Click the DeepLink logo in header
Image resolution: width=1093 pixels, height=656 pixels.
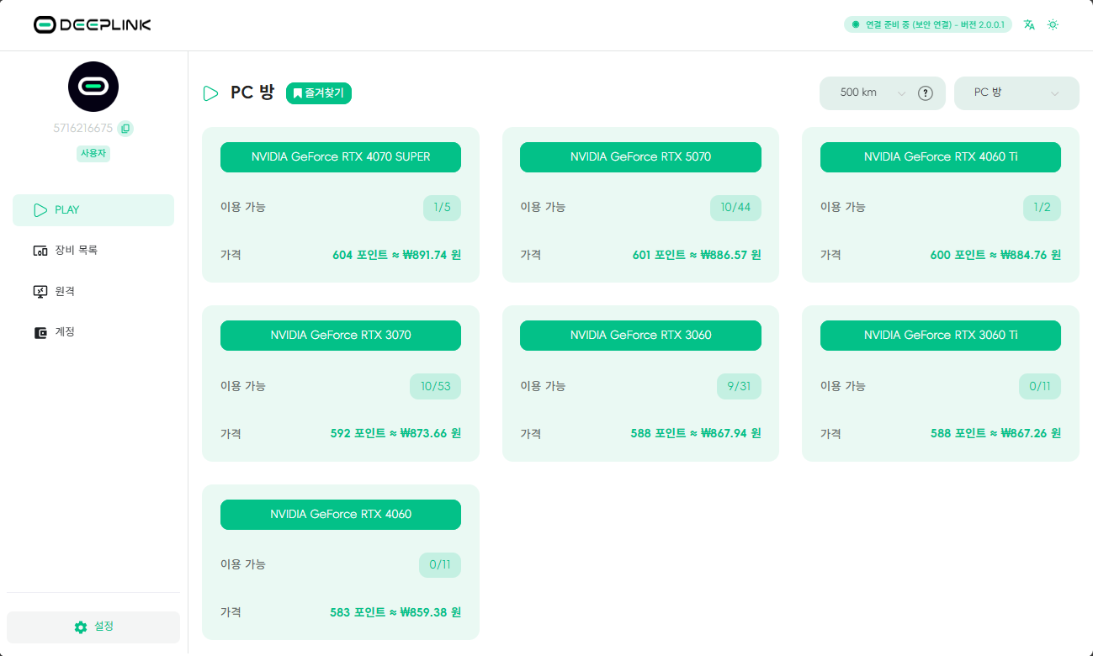[93, 24]
